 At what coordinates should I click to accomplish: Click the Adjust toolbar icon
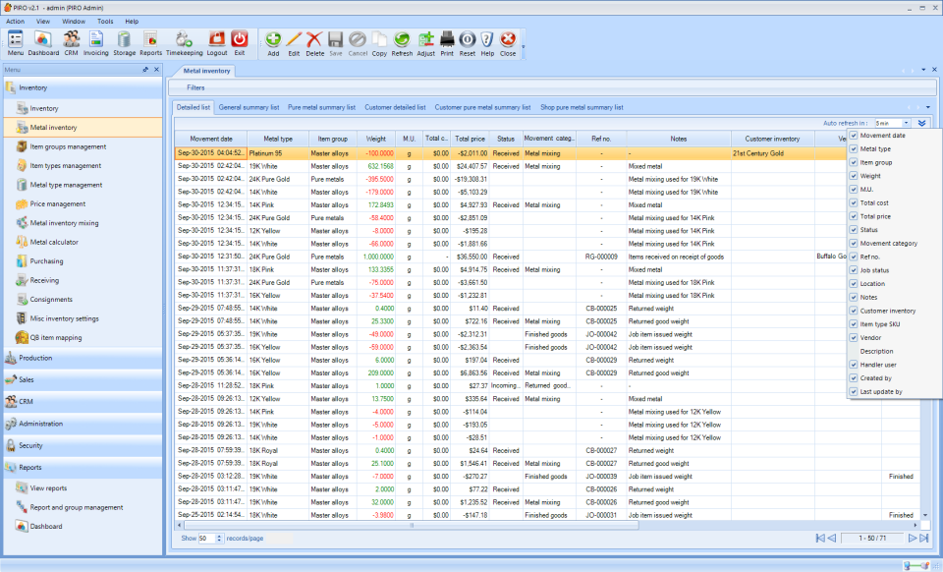point(425,42)
